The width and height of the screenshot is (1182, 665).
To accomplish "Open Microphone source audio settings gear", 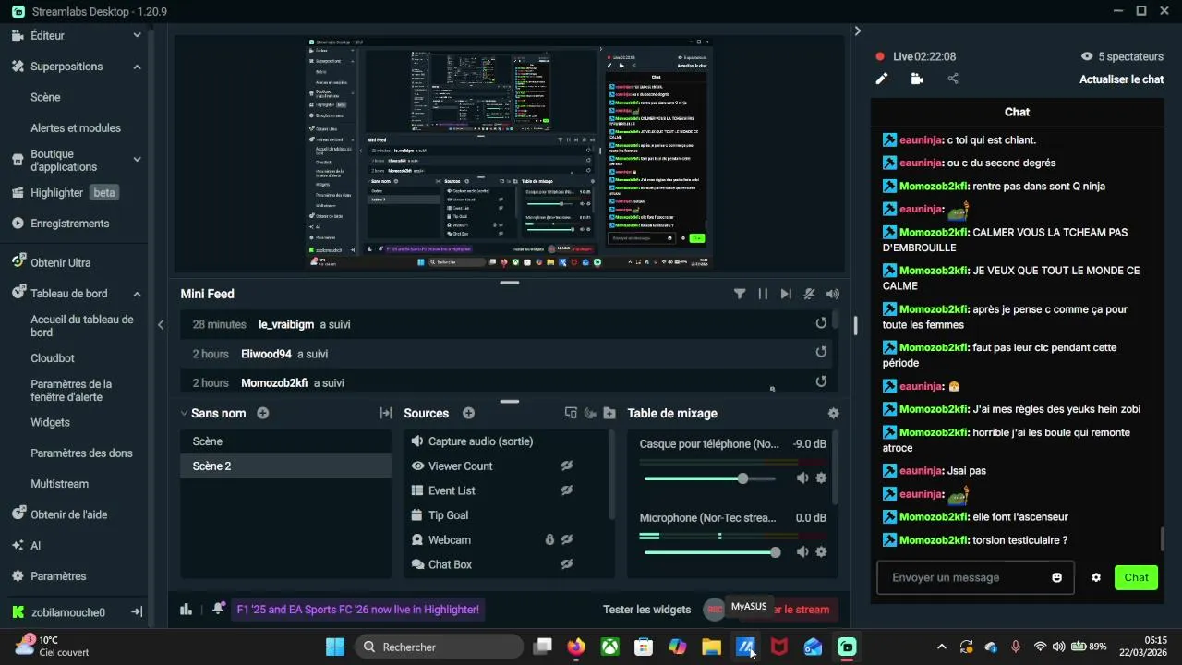I will (x=821, y=552).
